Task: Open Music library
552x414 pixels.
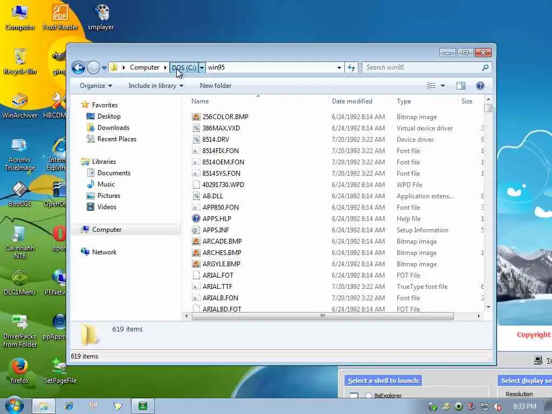Action: pyautogui.click(x=106, y=184)
